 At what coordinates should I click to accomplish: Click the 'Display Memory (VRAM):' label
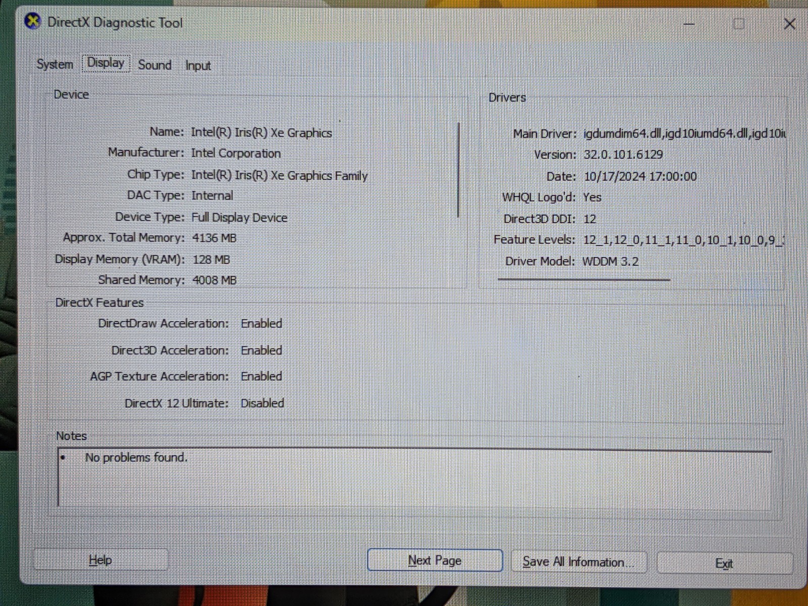pyautogui.click(x=120, y=259)
